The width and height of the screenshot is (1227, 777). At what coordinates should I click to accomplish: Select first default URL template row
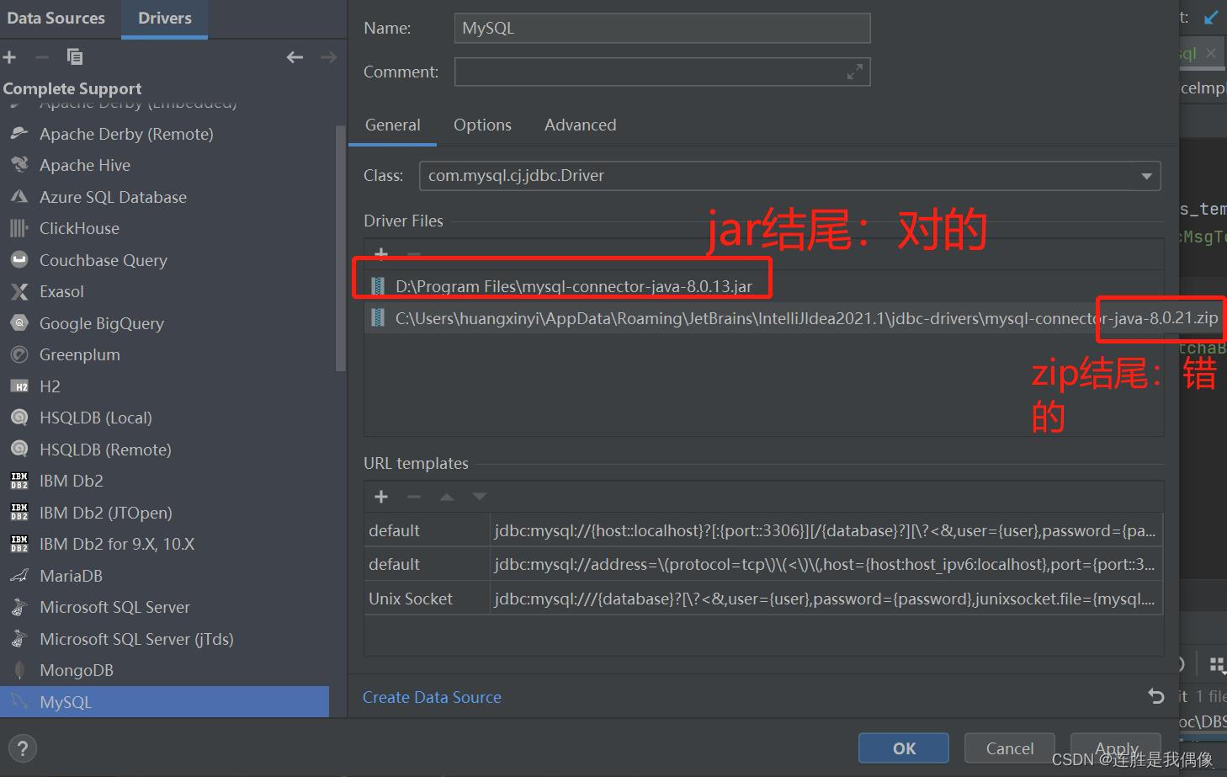pyautogui.click(x=763, y=530)
